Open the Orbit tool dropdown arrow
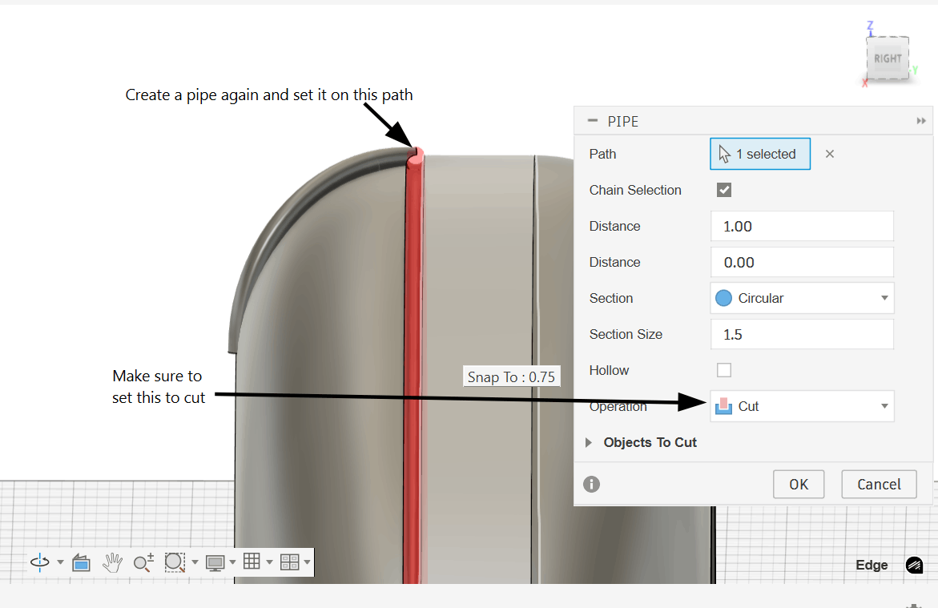Viewport: 938px width, 608px height. (x=60, y=562)
